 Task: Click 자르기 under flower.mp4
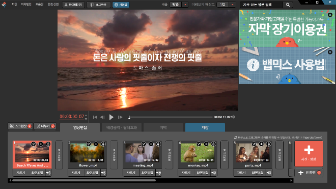pos(76,173)
